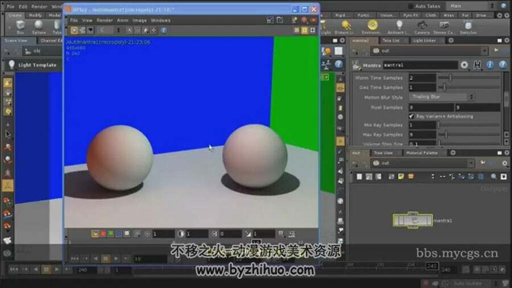Click the stop button in MPlay playbar
This screenshot has width=512, height=288.
click(x=105, y=258)
